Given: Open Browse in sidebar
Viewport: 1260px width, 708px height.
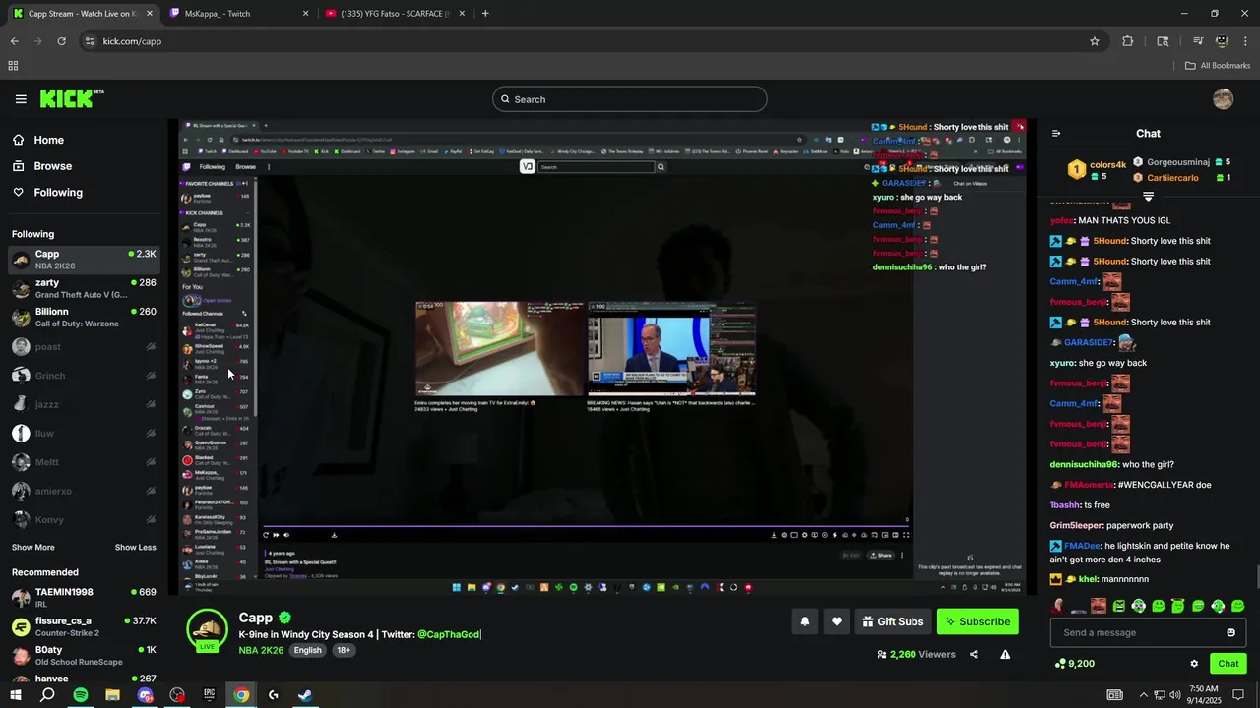Looking at the screenshot, I should (x=41, y=166).
